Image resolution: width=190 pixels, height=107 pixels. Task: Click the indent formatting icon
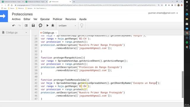[x=26, y=26]
